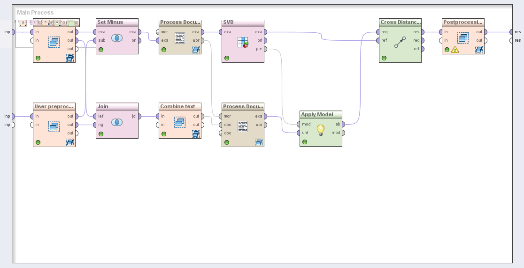Select the User preprocessing center subprocess icon
This screenshot has width=524, height=268.
click(54, 127)
